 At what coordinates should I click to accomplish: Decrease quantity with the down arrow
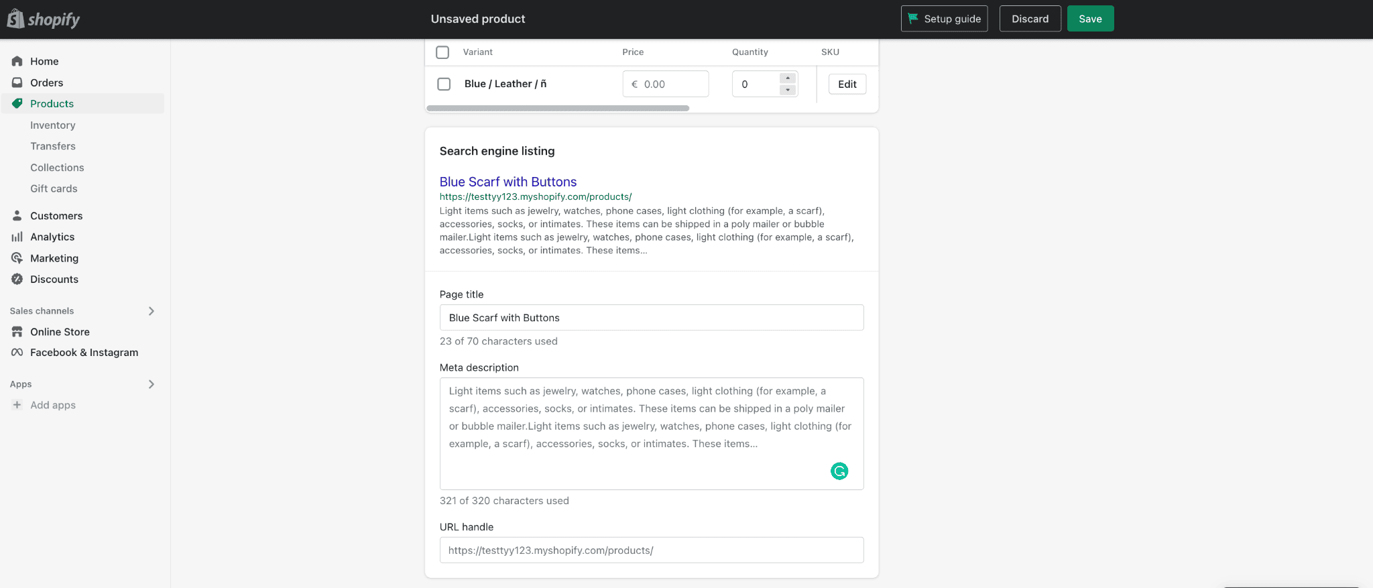coord(788,90)
